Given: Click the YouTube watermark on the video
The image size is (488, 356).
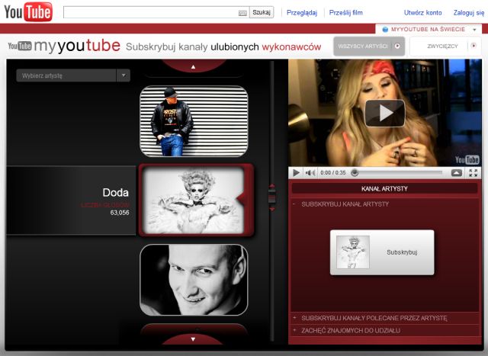Looking at the screenshot, I should pyautogui.click(x=467, y=159).
